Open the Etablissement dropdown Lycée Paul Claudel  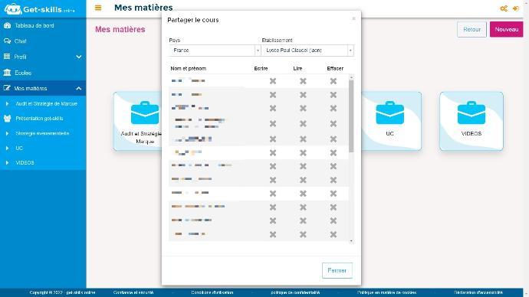coord(307,51)
